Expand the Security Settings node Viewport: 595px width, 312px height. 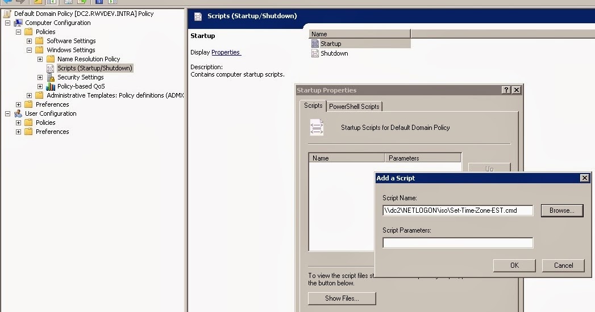[x=40, y=77]
